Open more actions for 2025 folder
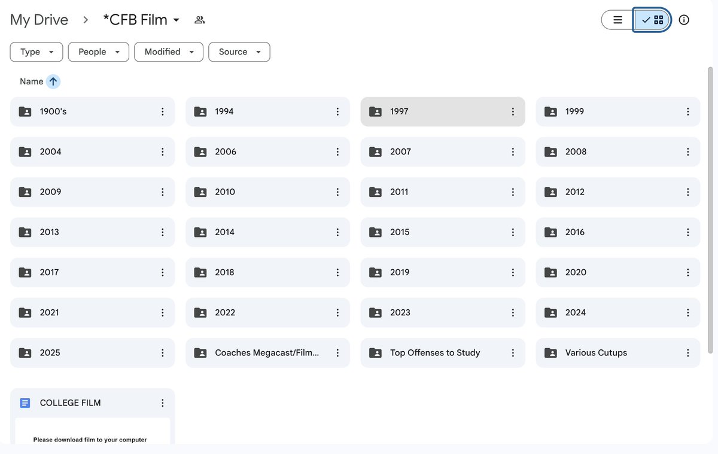Image resolution: width=718 pixels, height=454 pixels. [162, 353]
